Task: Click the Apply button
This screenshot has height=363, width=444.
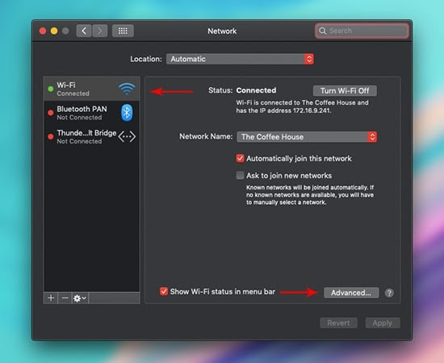Action: 383,323
